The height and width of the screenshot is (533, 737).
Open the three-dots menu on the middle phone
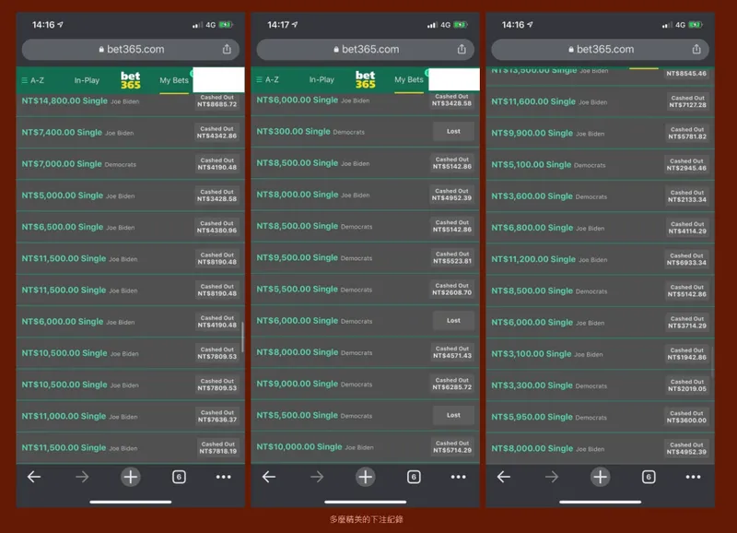tap(458, 477)
